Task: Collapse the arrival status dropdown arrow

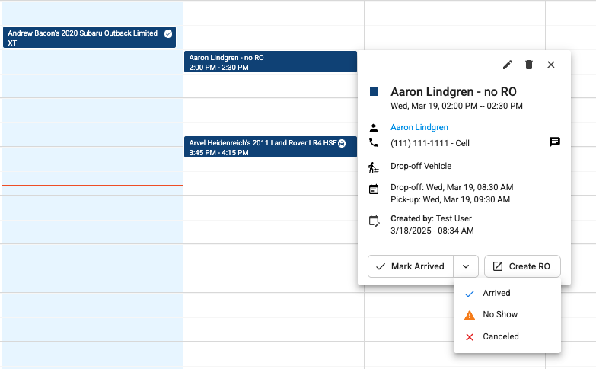Action: tap(466, 266)
